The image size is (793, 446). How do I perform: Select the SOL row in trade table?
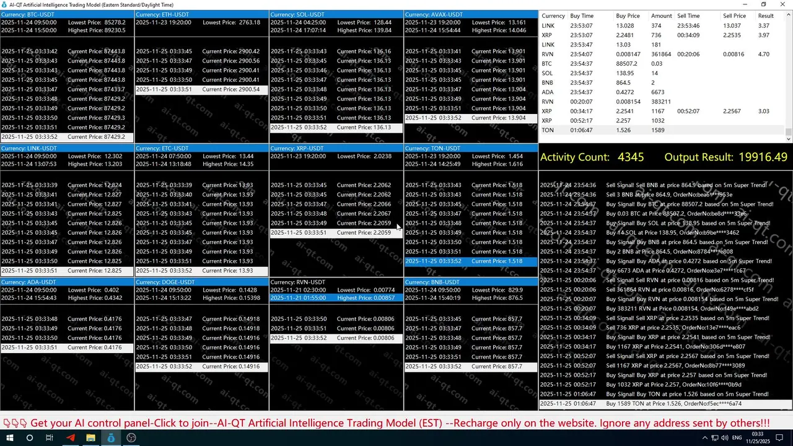tap(662, 73)
